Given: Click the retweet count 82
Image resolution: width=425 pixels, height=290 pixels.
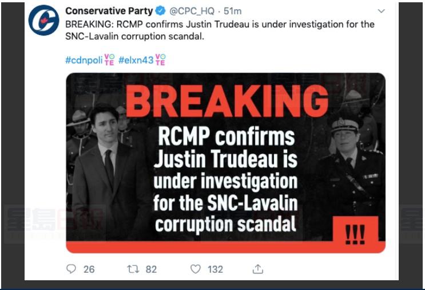Looking at the screenshot, I should [151, 269].
